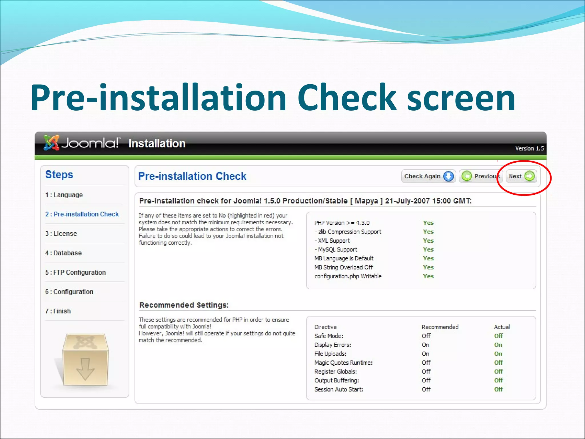The width and height of the screenshot is (585, 439).
Task: Click the 'Output Buffering:' directive
Action: click(336, 380)
